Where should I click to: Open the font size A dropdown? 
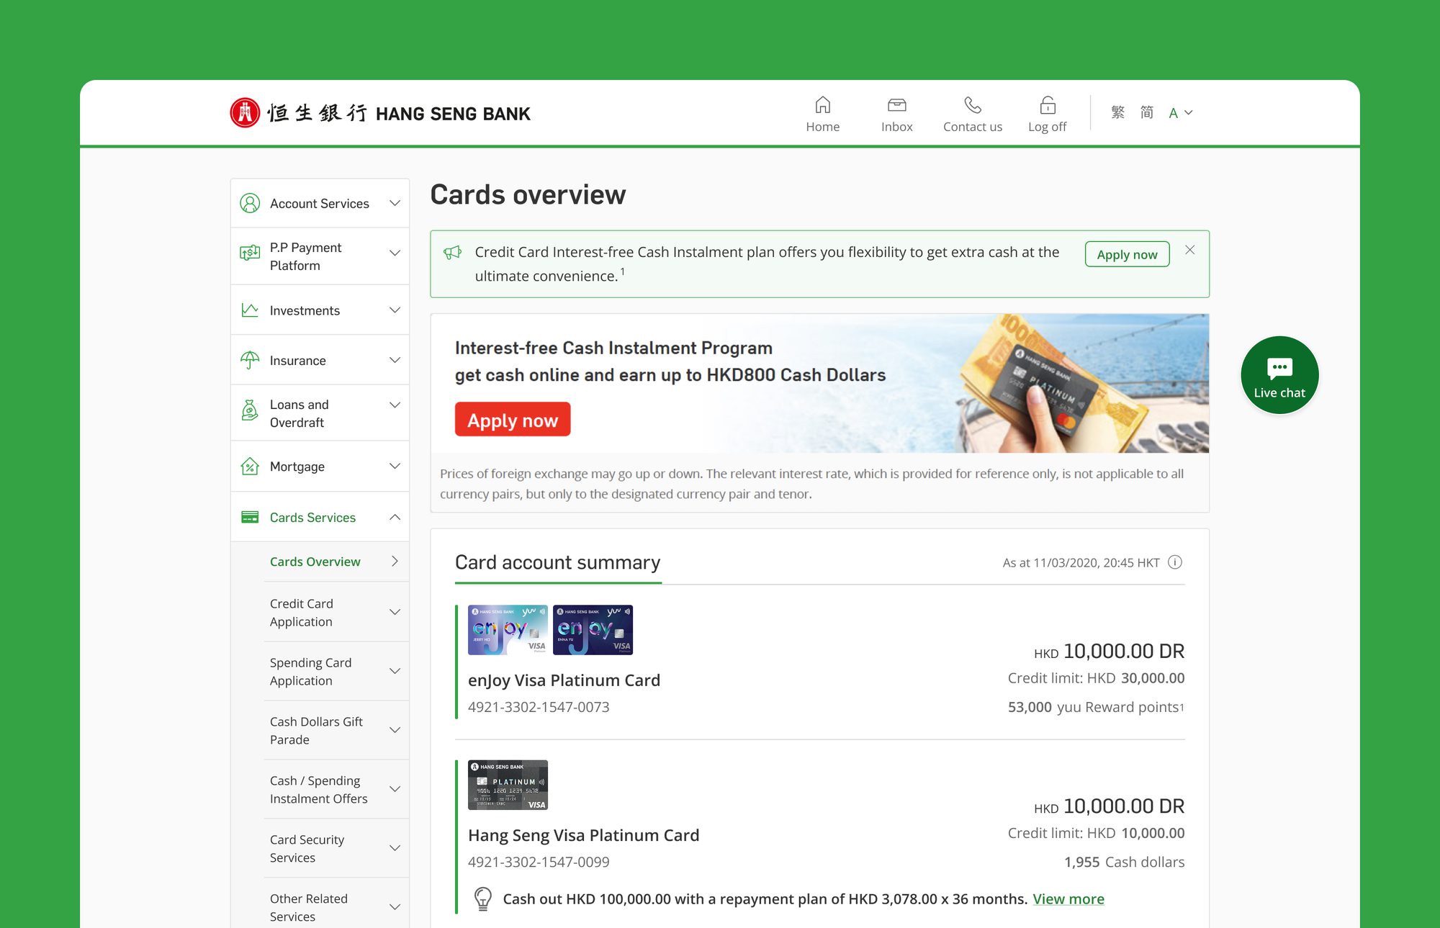tap(1181, 113)
